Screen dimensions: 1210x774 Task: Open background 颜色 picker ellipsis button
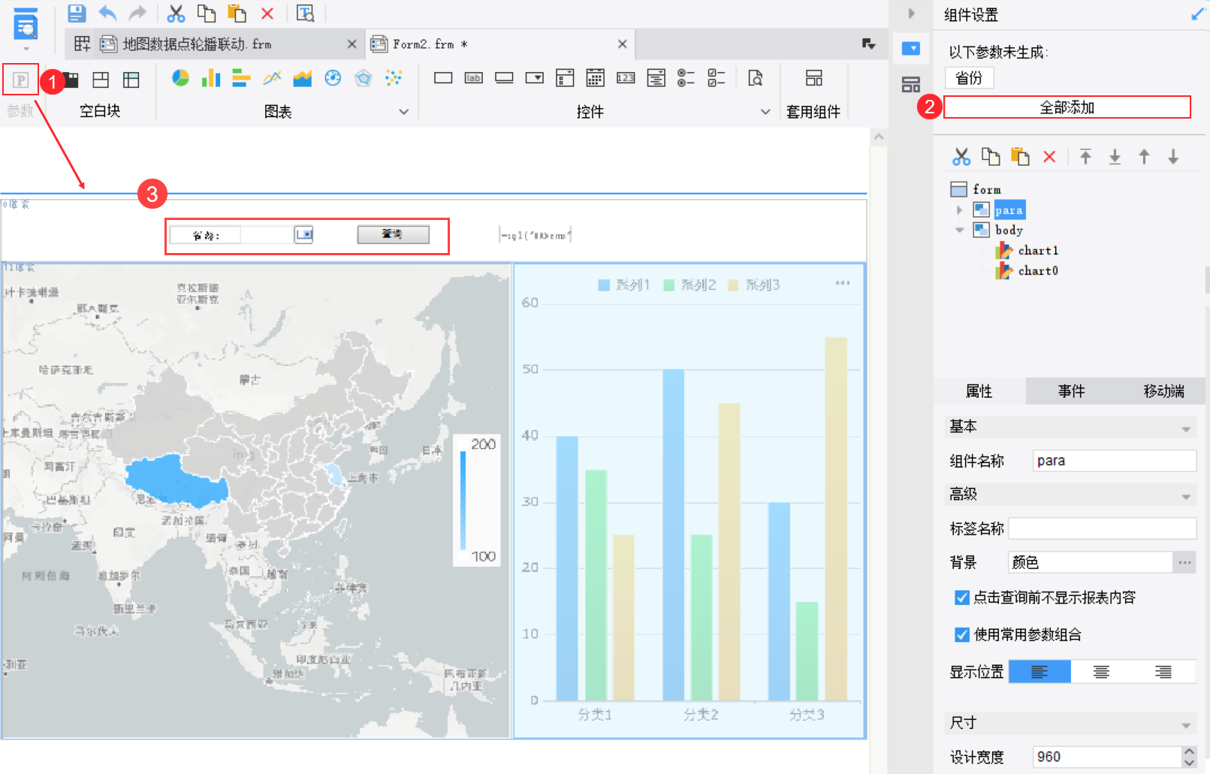pos(1184,562)
